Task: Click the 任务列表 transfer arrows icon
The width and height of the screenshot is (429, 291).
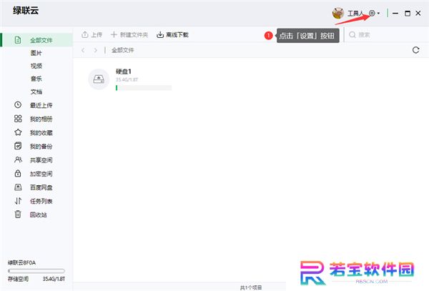Action: 18,201
